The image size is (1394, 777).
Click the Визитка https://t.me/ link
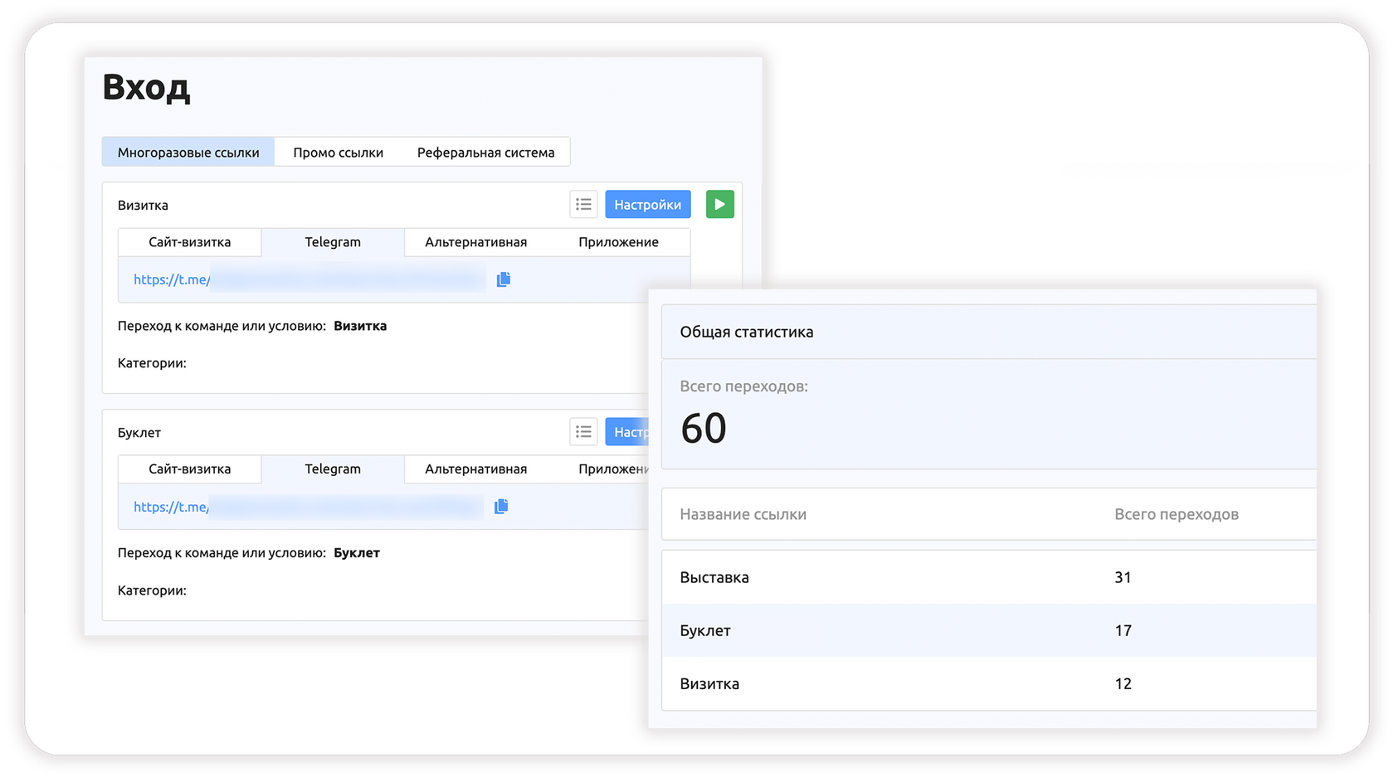point(172,280)
